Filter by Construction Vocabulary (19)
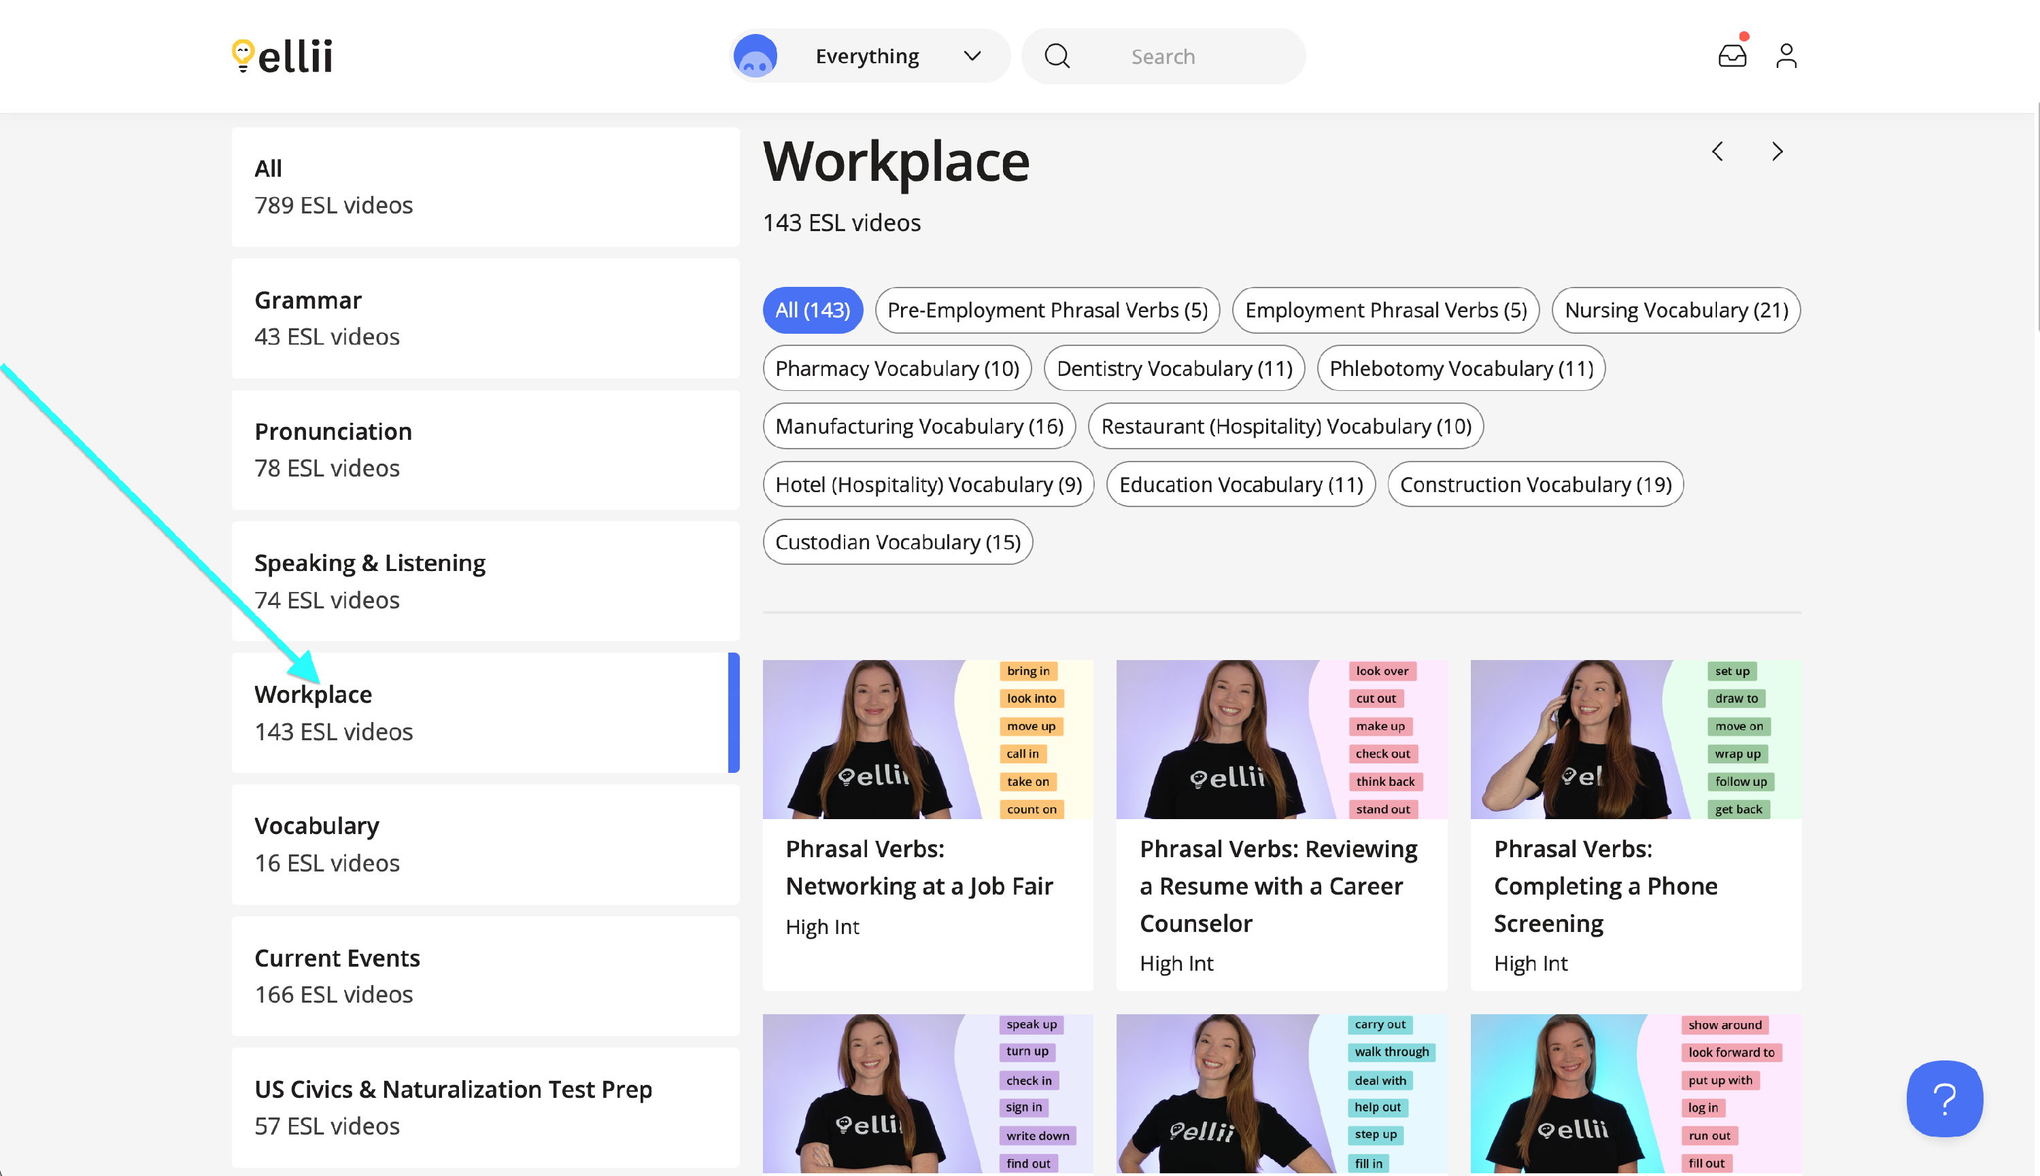Viewport: 2040px width, 1176px height. pos(1535,485)
